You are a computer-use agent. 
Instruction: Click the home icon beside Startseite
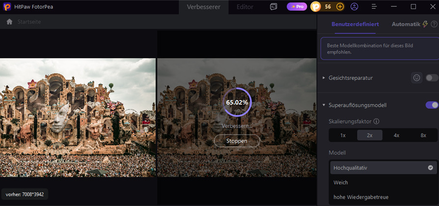click(x=9, y=22)
